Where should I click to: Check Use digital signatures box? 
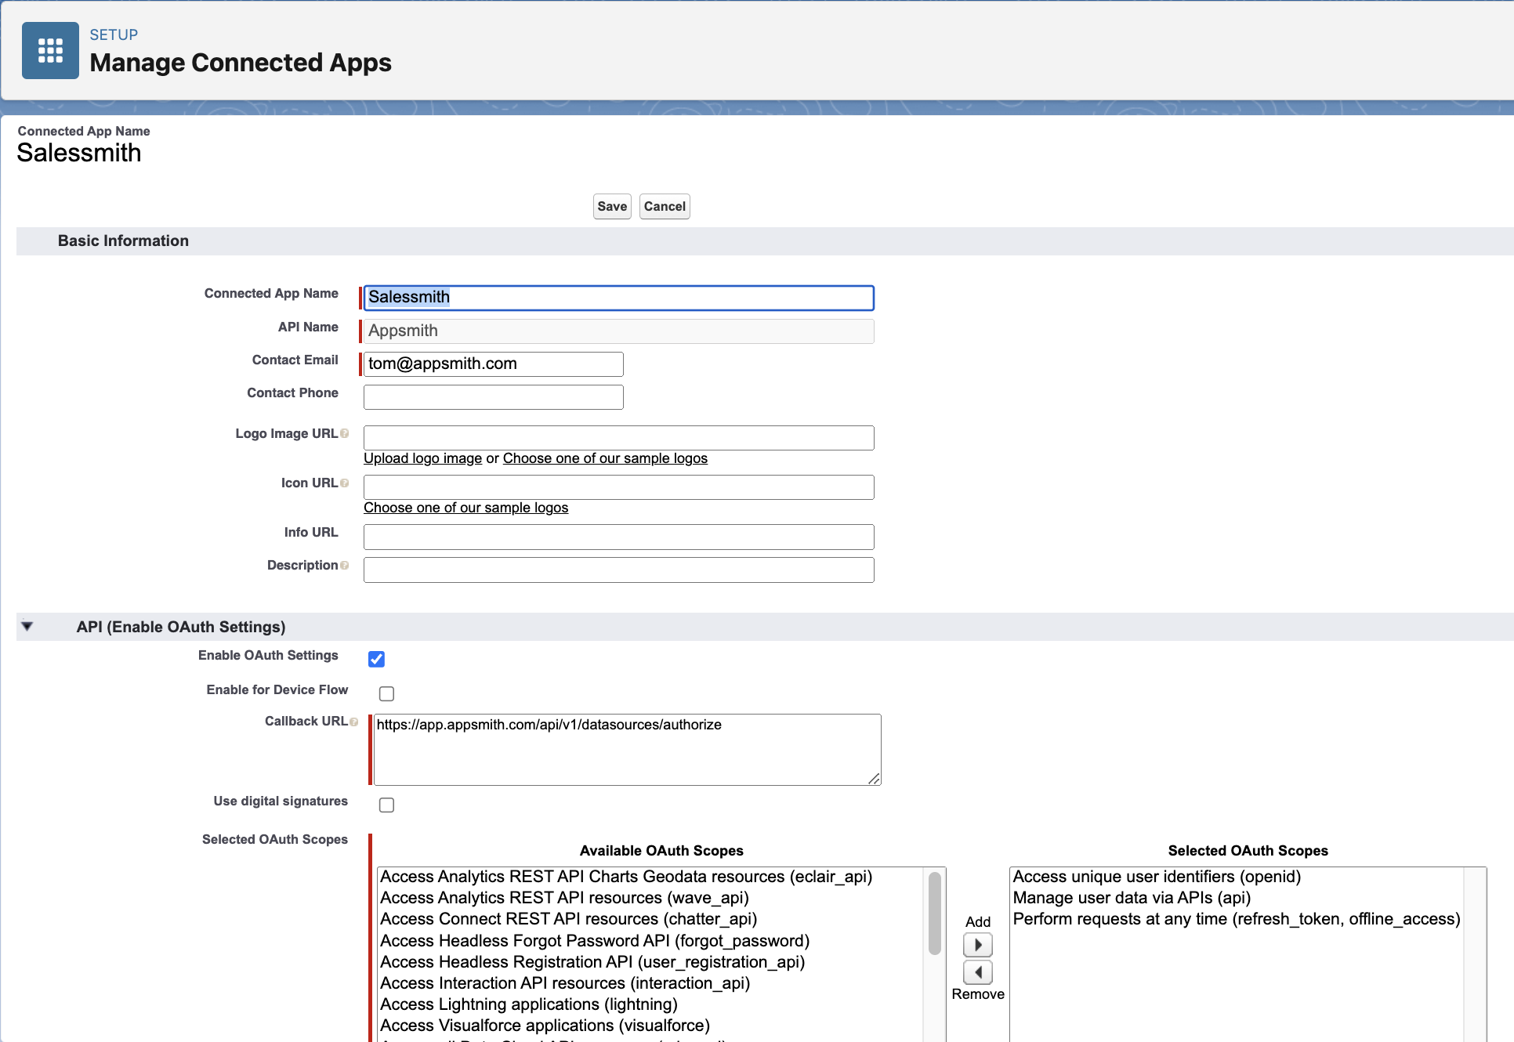point(386,805)
